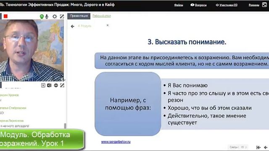Click the presenter webcam video
This screenshot has width=269, height=151.
[x=32, y=50]
